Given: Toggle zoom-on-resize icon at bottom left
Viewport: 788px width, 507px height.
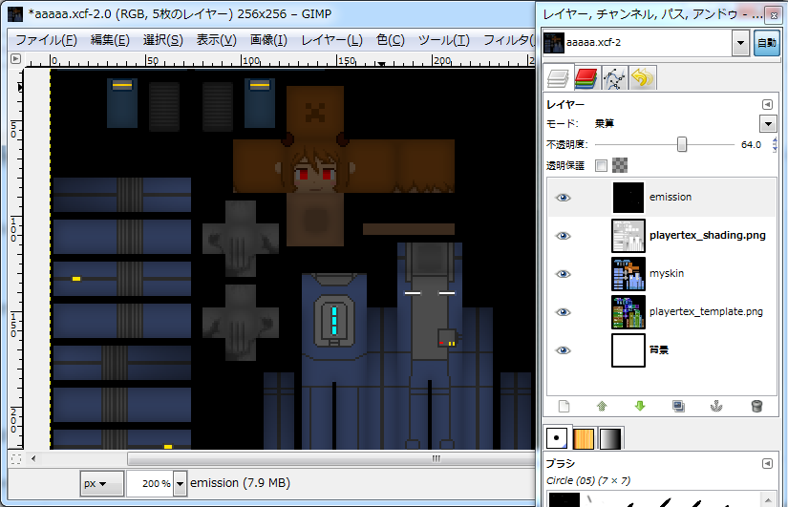Looking at the screenshot, I should 16,458.
